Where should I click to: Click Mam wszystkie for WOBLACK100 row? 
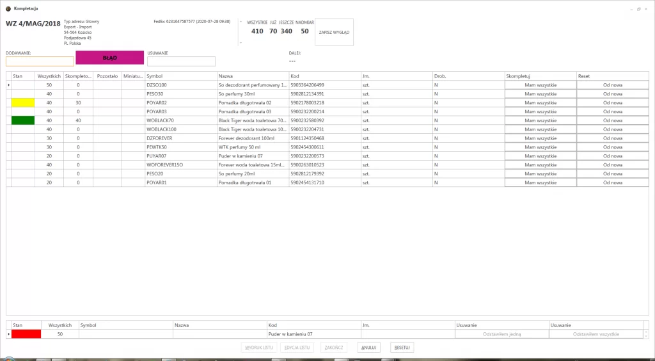541,129
